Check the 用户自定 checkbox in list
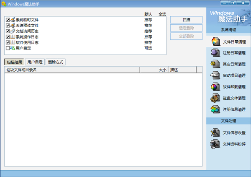The height and width of the screenshot is (177, 251). (8, 48)
